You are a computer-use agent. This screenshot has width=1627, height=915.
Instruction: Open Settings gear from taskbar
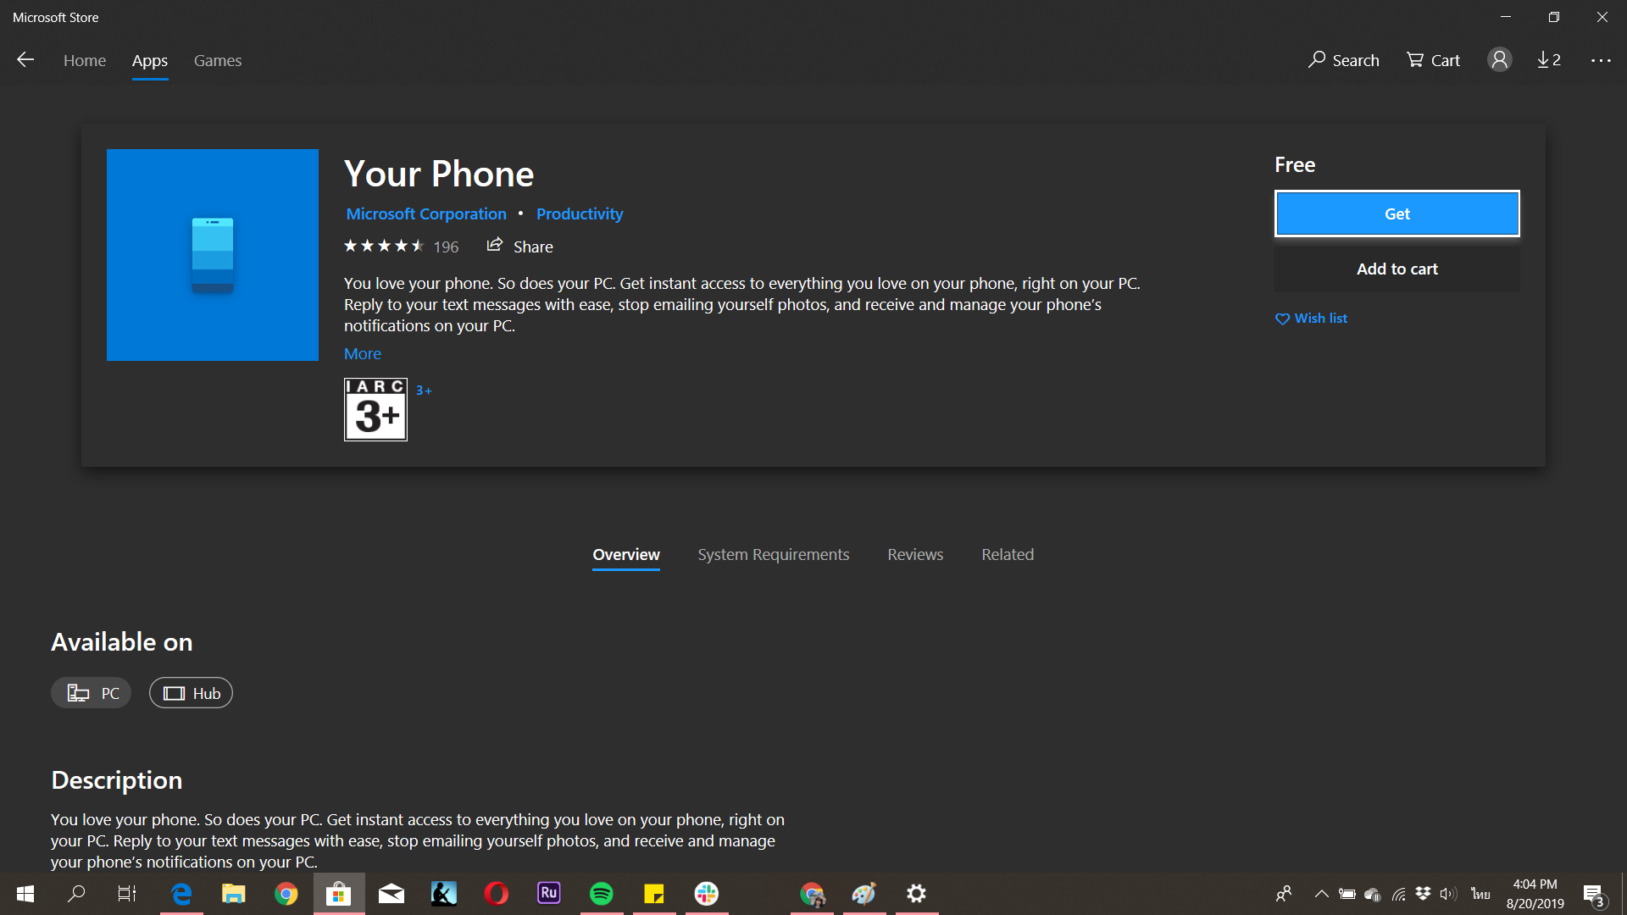tap(917, 894)
